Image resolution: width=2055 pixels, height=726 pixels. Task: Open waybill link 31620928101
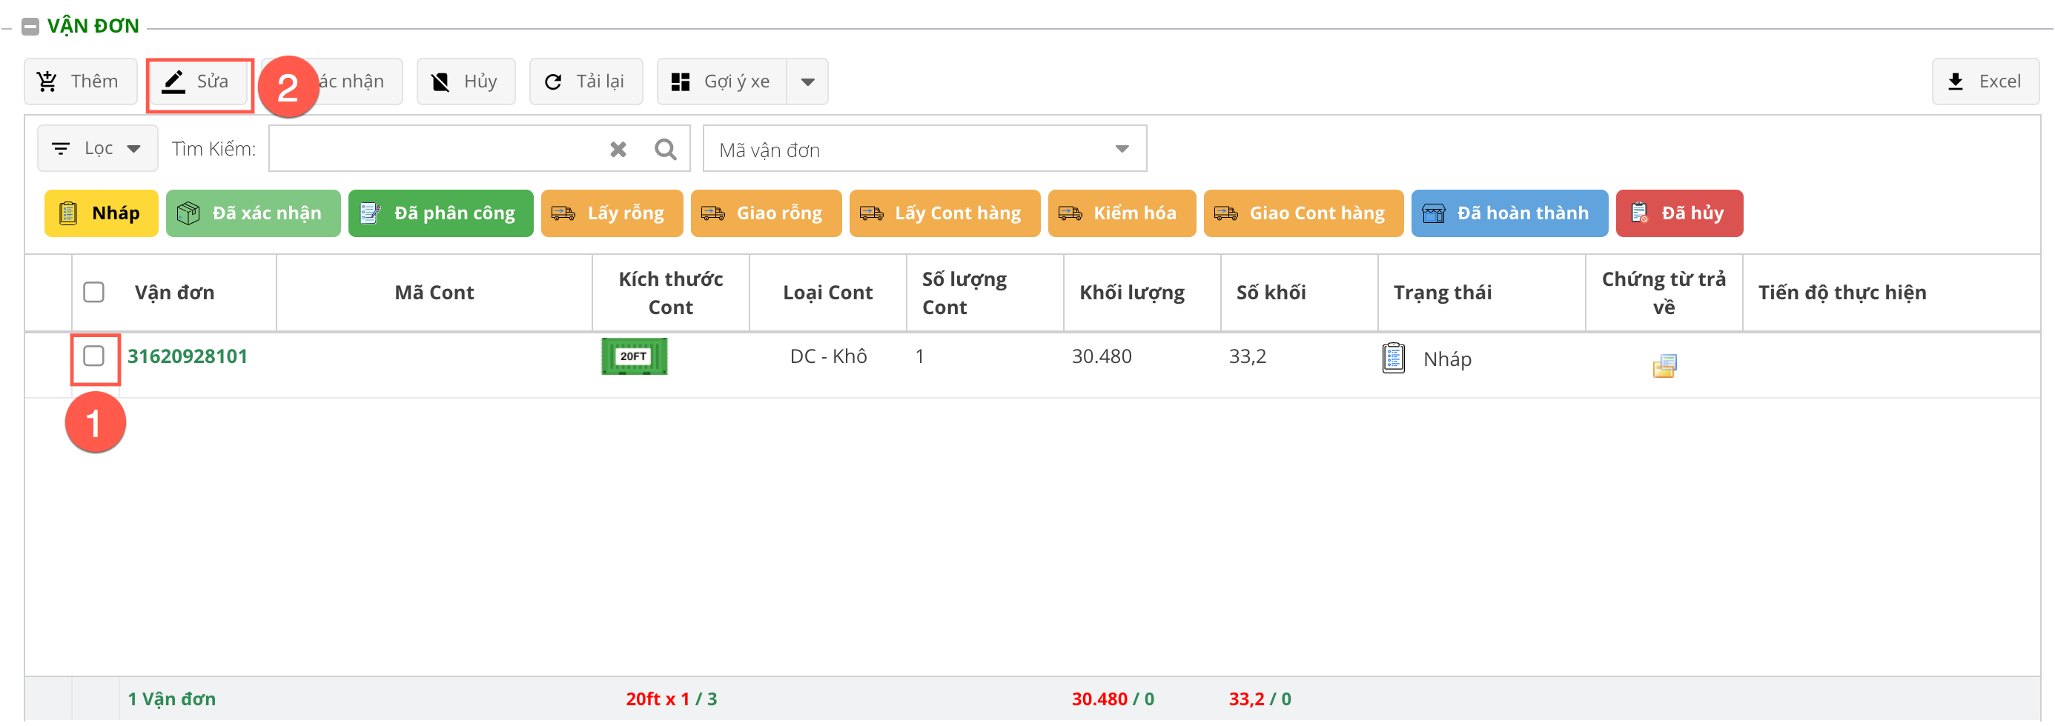(188, 356)
